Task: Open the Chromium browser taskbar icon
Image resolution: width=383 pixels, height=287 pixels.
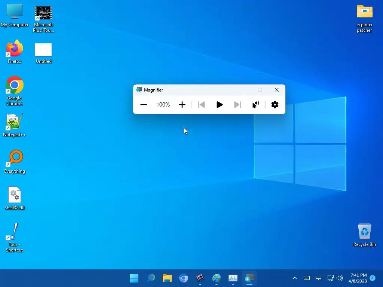Action: [x=183, y=278]
